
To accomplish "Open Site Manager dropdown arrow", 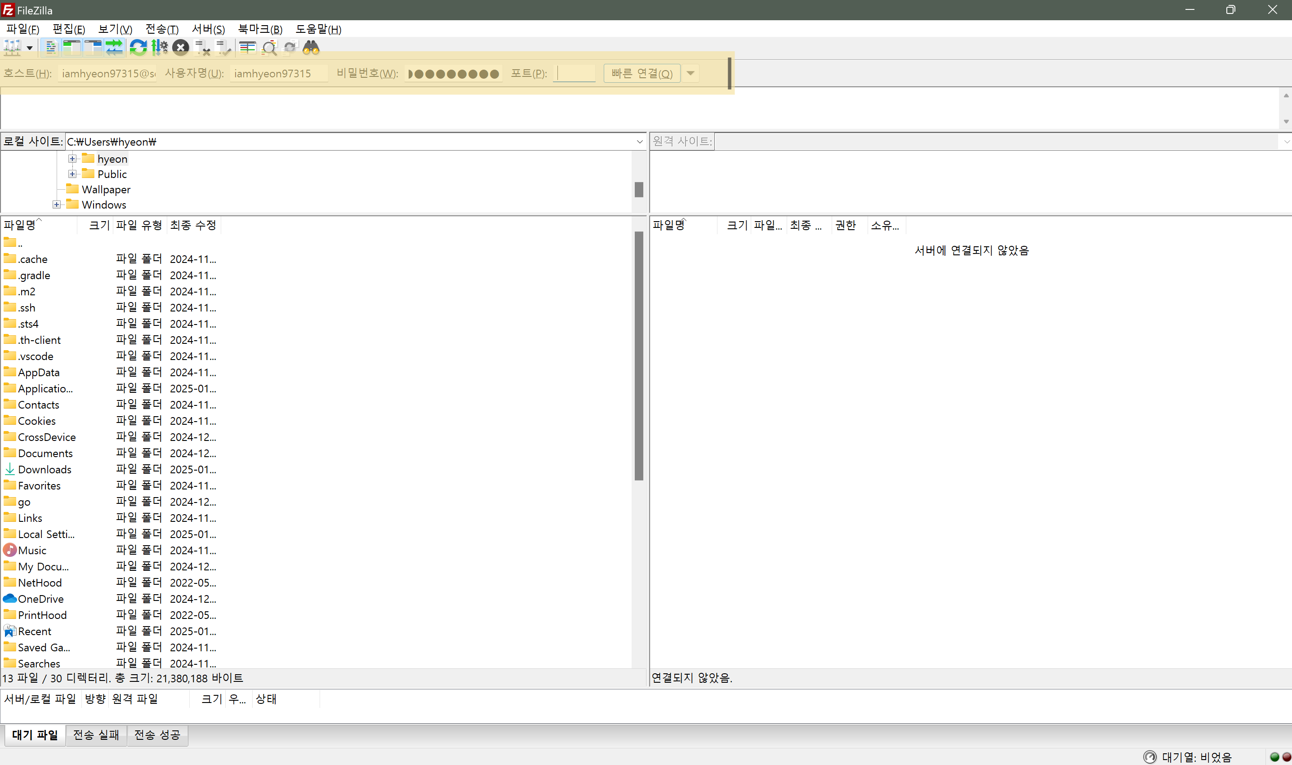I will point(29,49).
